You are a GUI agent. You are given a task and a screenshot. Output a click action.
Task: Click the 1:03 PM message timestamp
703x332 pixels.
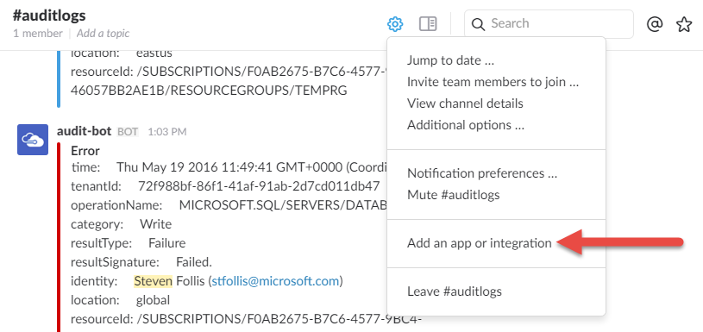pyautogui.click(x=167, y=132)
